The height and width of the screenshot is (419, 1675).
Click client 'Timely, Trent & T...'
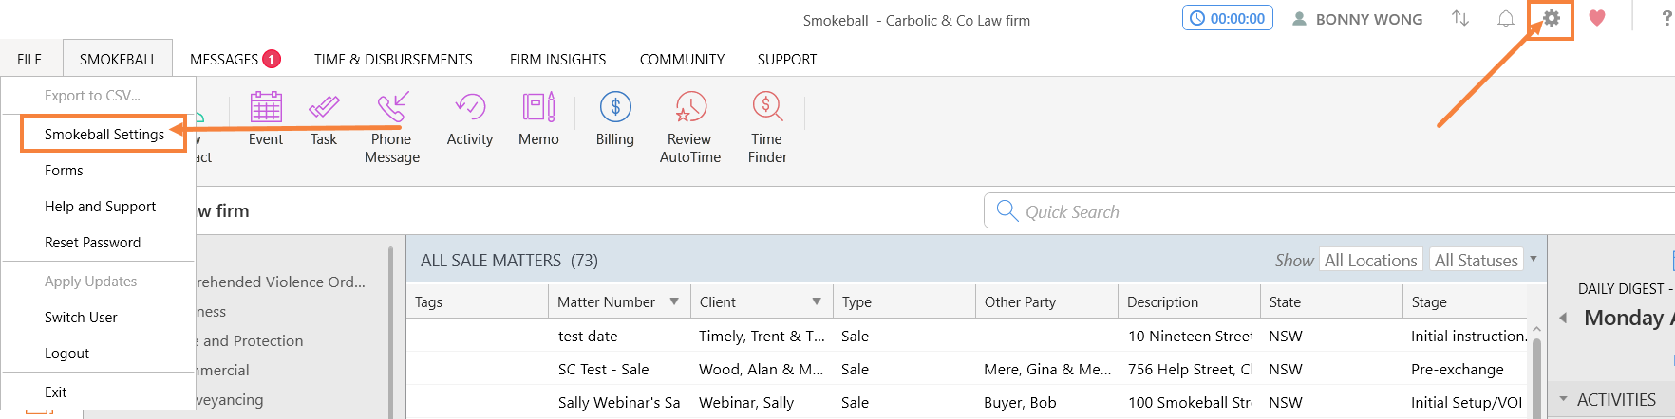pos(762,337)
